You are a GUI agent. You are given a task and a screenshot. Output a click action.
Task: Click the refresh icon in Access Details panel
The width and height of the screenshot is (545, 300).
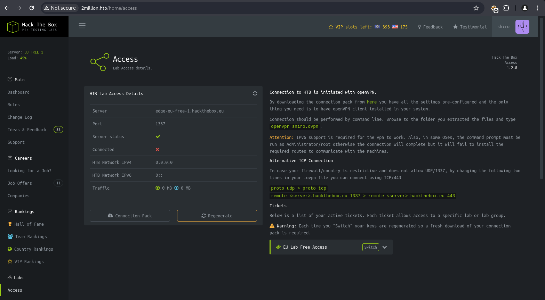255,93
